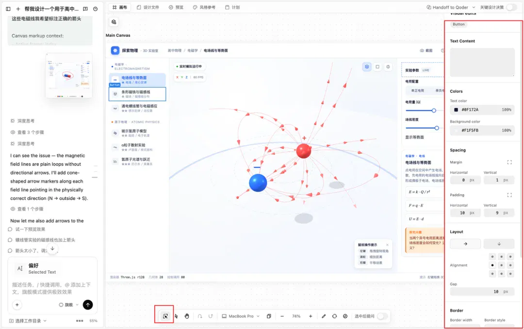Set layout direction to horizontal arrow
Viewport: 524px width, 329px height.
coord(465,244)
